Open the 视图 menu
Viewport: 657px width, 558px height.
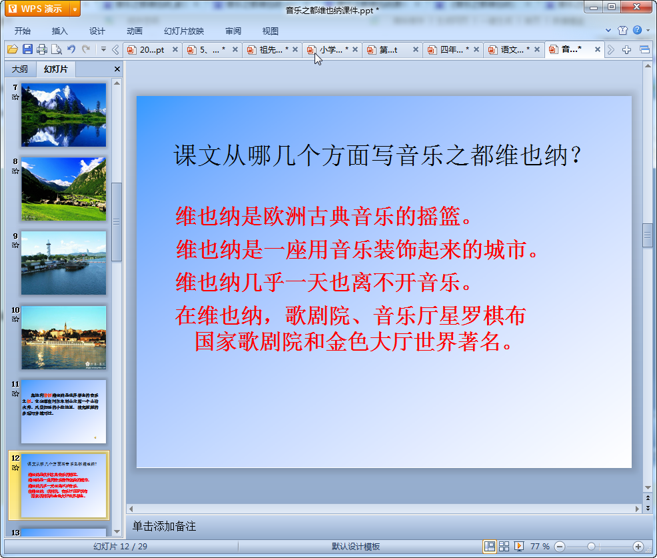[x=271, y=31]
